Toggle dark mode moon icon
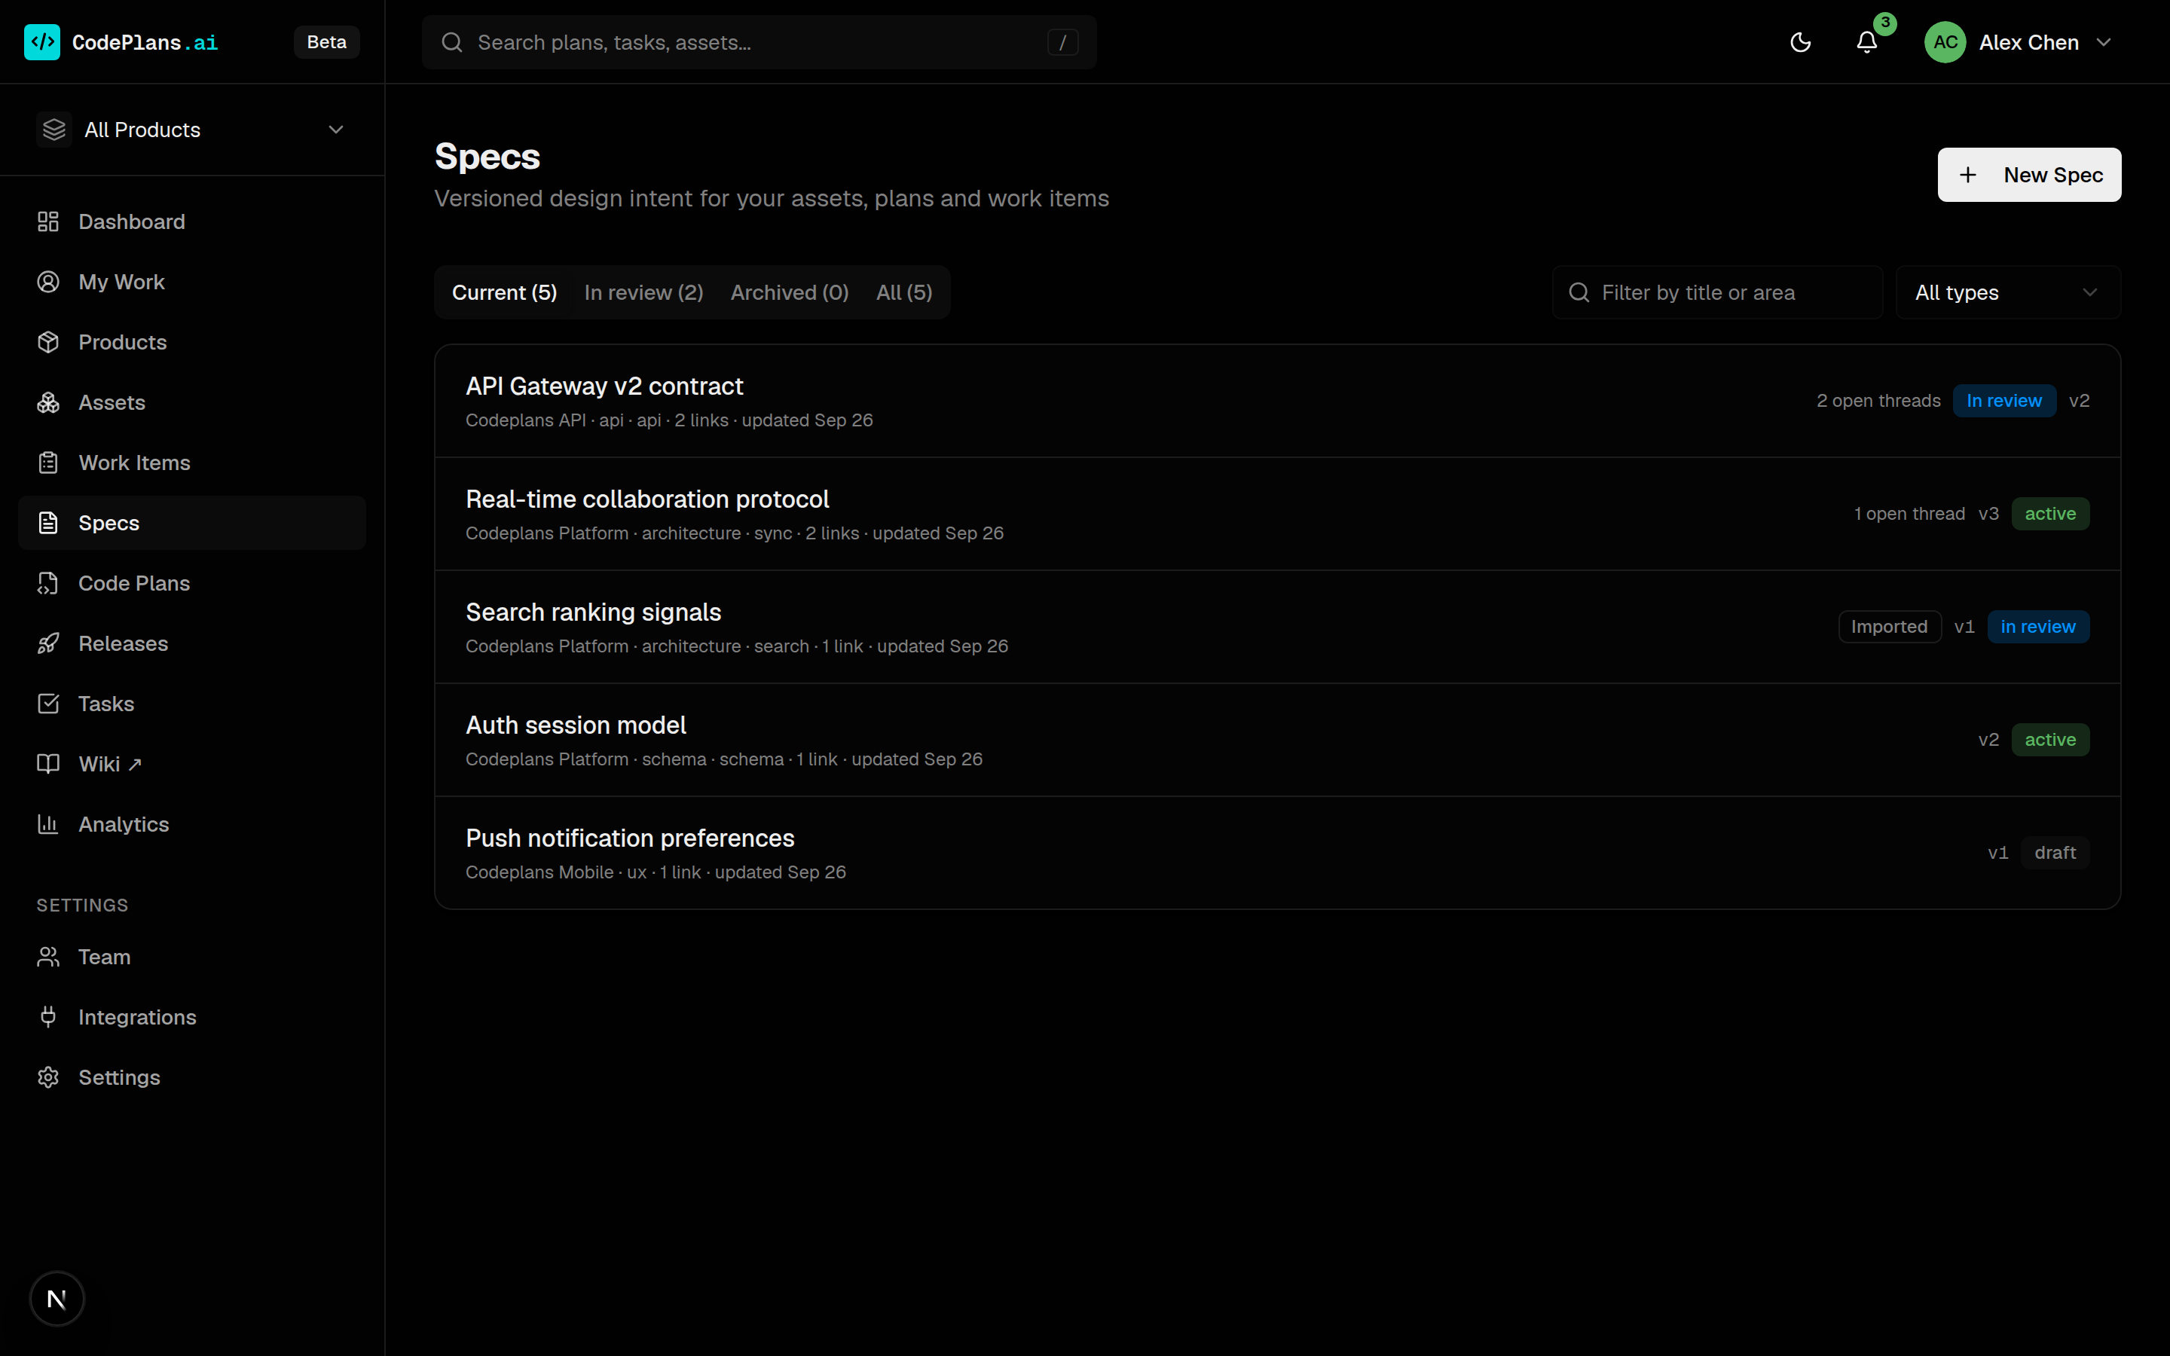Viewport: 2170px width, 1356px height. click(x=1799, y=42)
